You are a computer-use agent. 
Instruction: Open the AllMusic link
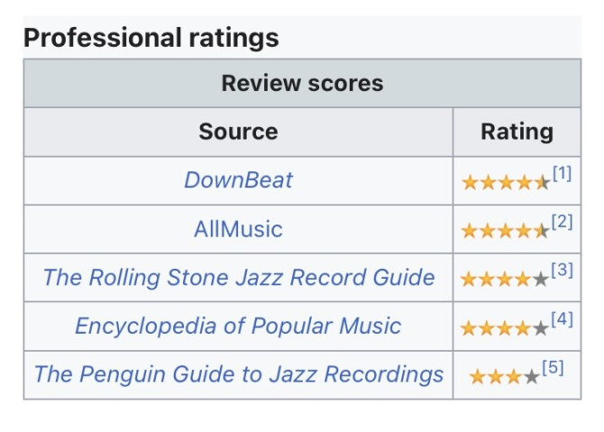click(238, 229)
